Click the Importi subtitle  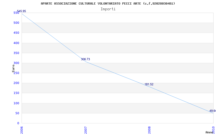pyautogui.click(x=108, y=9)
